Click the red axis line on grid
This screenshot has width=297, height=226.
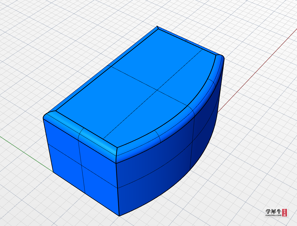pos(258,71)
